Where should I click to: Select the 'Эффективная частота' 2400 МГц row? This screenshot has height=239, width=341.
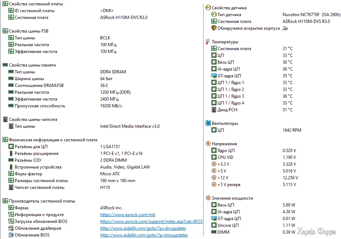coord(63,99)
